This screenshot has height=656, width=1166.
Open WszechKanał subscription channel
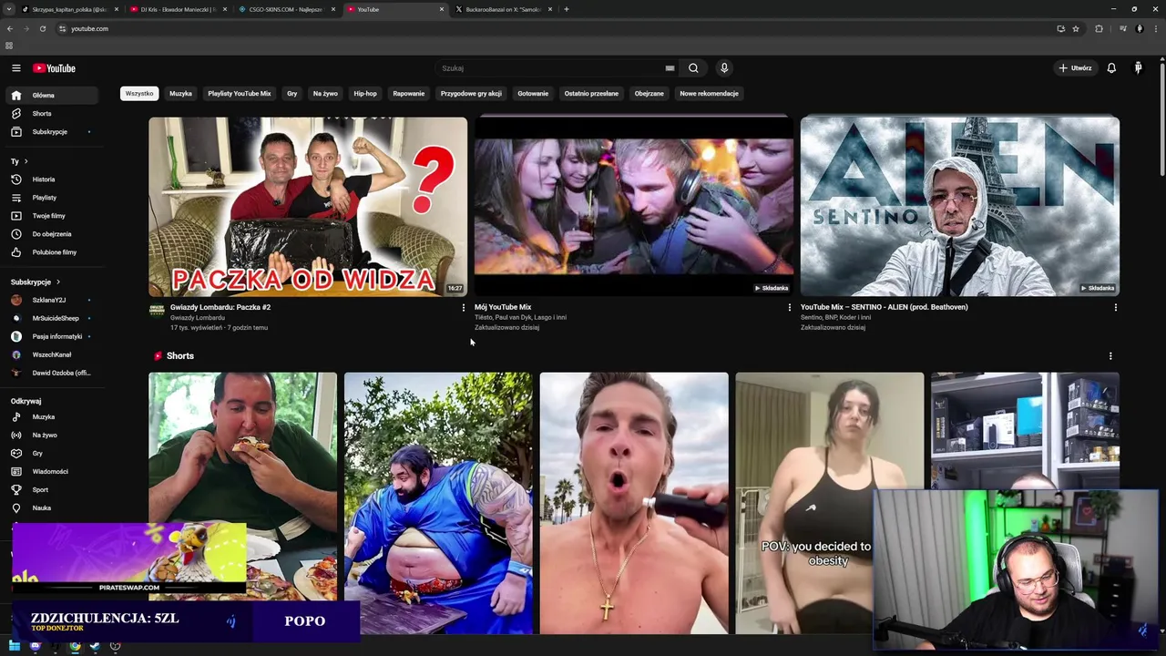tap(51, 354)
